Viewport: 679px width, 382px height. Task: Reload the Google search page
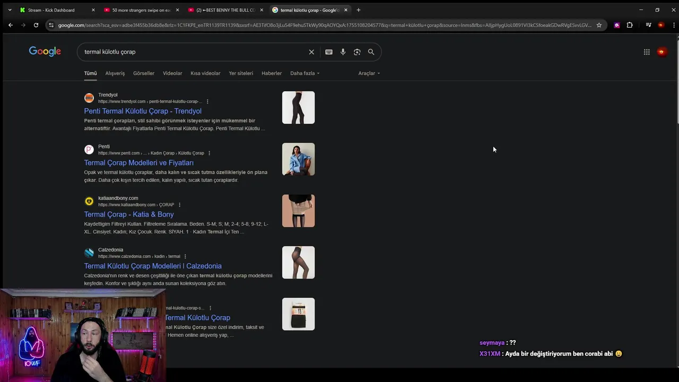pyautogui.click(x=36, y=25)
